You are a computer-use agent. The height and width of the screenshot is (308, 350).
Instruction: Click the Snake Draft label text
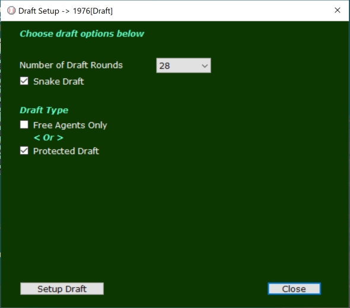[59, 82]
